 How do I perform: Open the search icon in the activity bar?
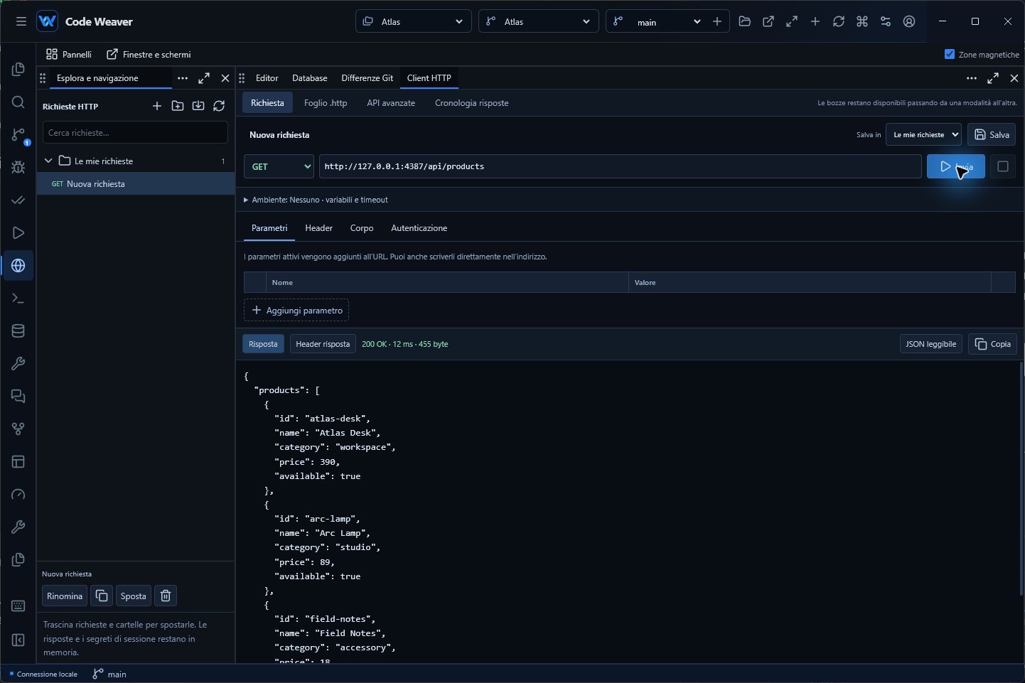tap(18, 102)
